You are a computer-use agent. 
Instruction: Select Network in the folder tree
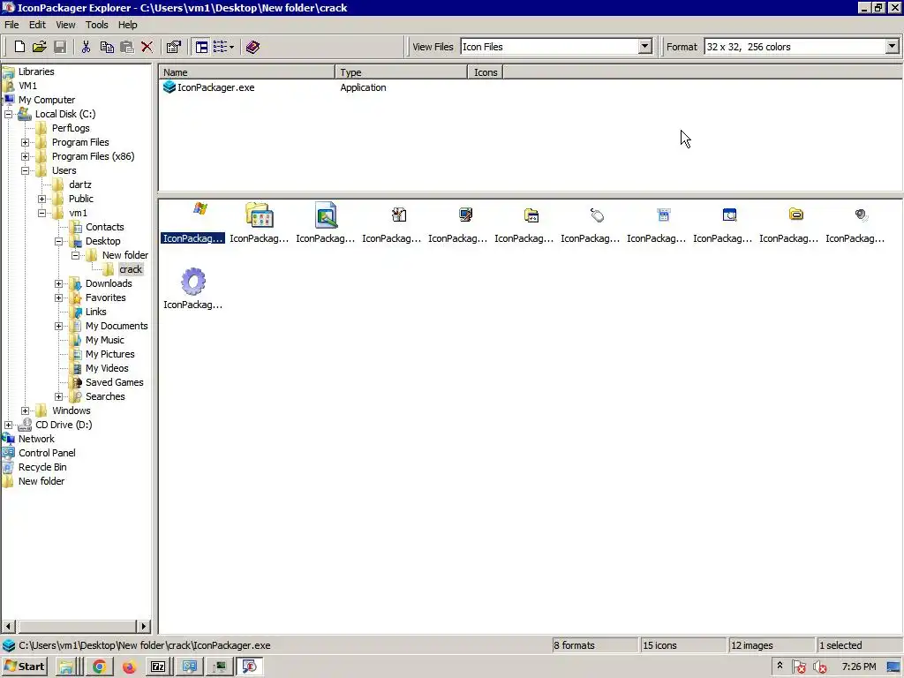tap(36, 439)
